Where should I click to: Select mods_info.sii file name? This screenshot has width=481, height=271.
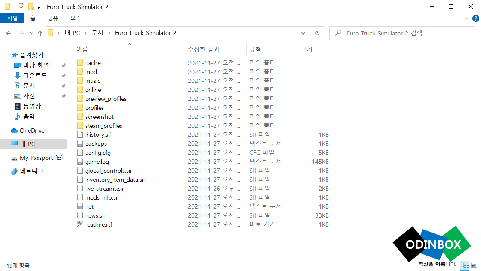(102, 197)
